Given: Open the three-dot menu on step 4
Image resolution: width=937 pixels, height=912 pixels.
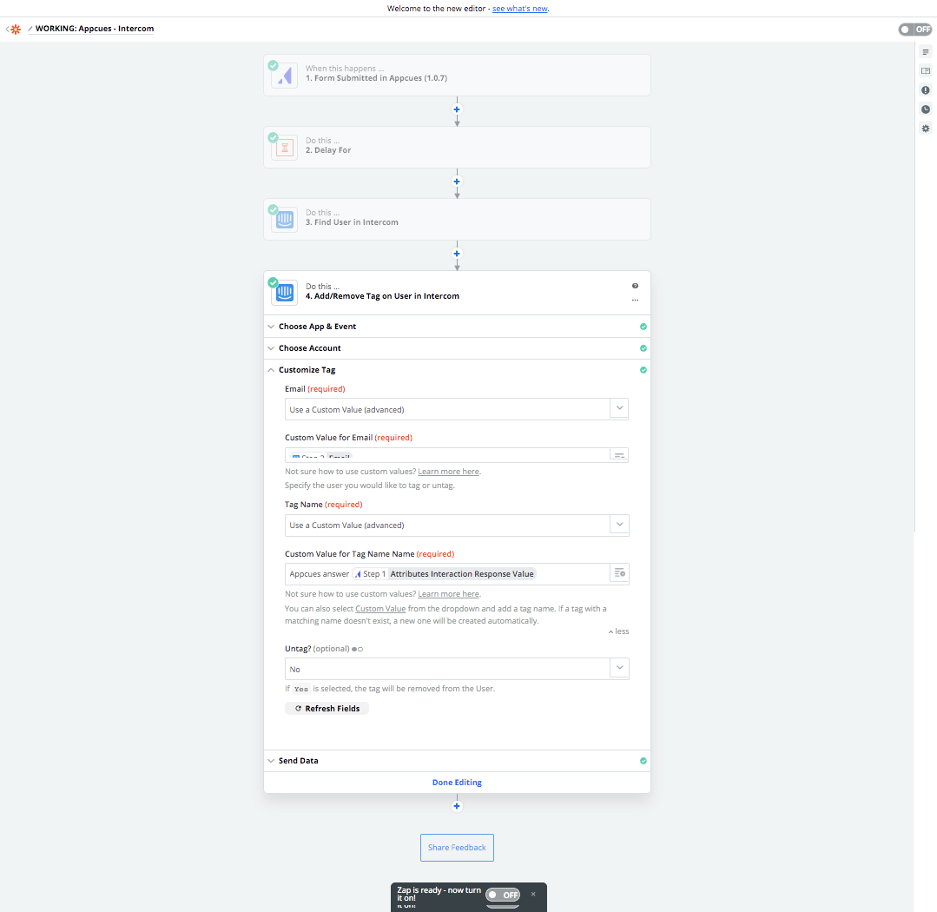Looking at the screenshot, I should click(635, 300).
